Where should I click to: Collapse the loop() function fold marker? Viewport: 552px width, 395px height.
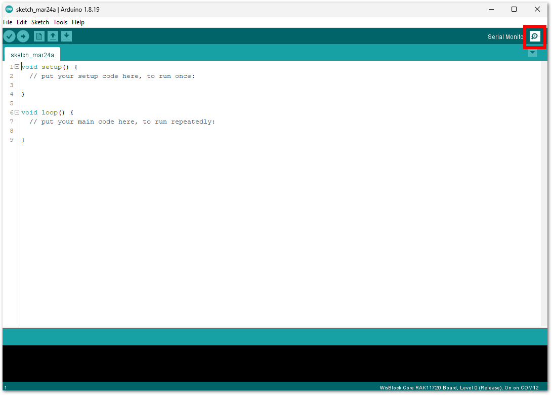17,112
